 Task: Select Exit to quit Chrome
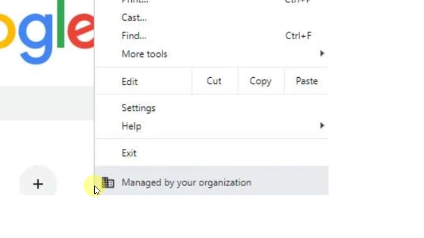click(129, 153)
